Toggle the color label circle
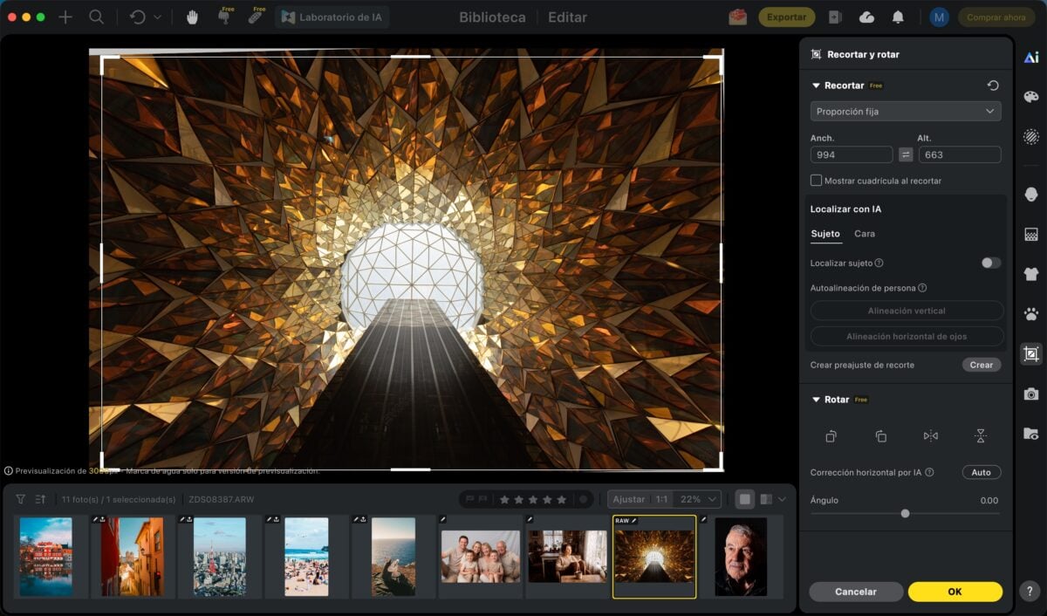The height and width of the screenshot is (616, 1047). click(x=583, y=499)
